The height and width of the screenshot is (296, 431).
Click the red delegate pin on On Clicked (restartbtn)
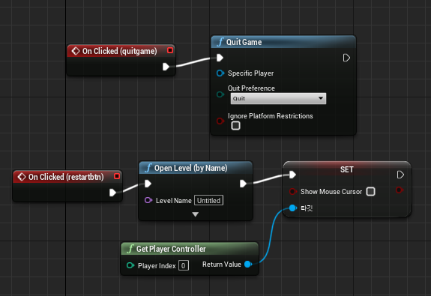coord(117,176)
